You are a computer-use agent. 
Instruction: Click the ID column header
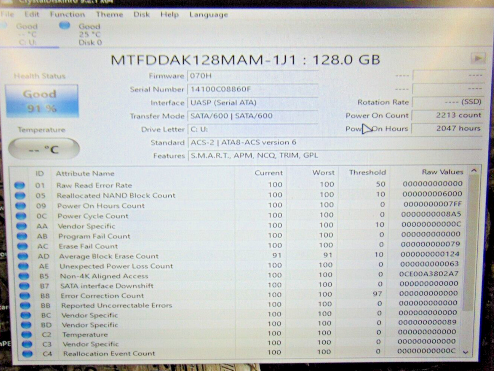point(40,174)
